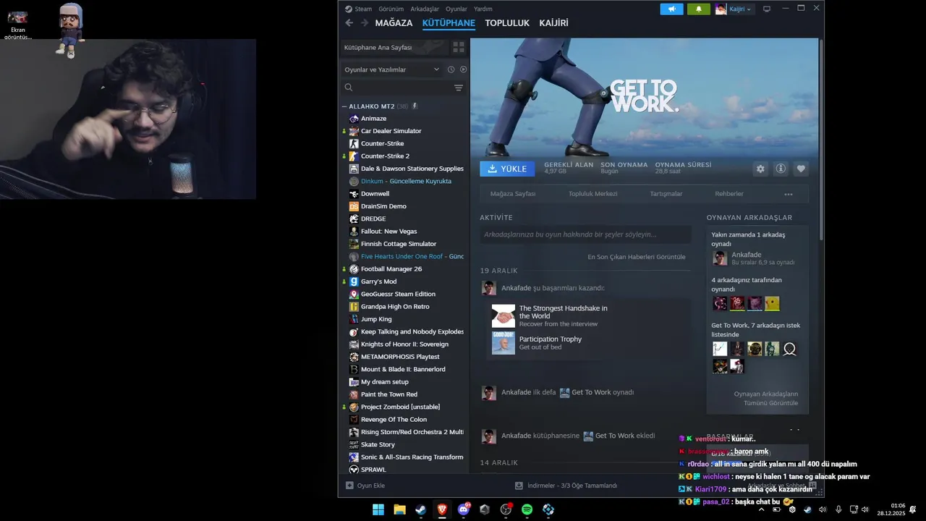926x521 pixels.
Task: Click Kütüphane Ana Sayfası button
Action: pos(394,47)
